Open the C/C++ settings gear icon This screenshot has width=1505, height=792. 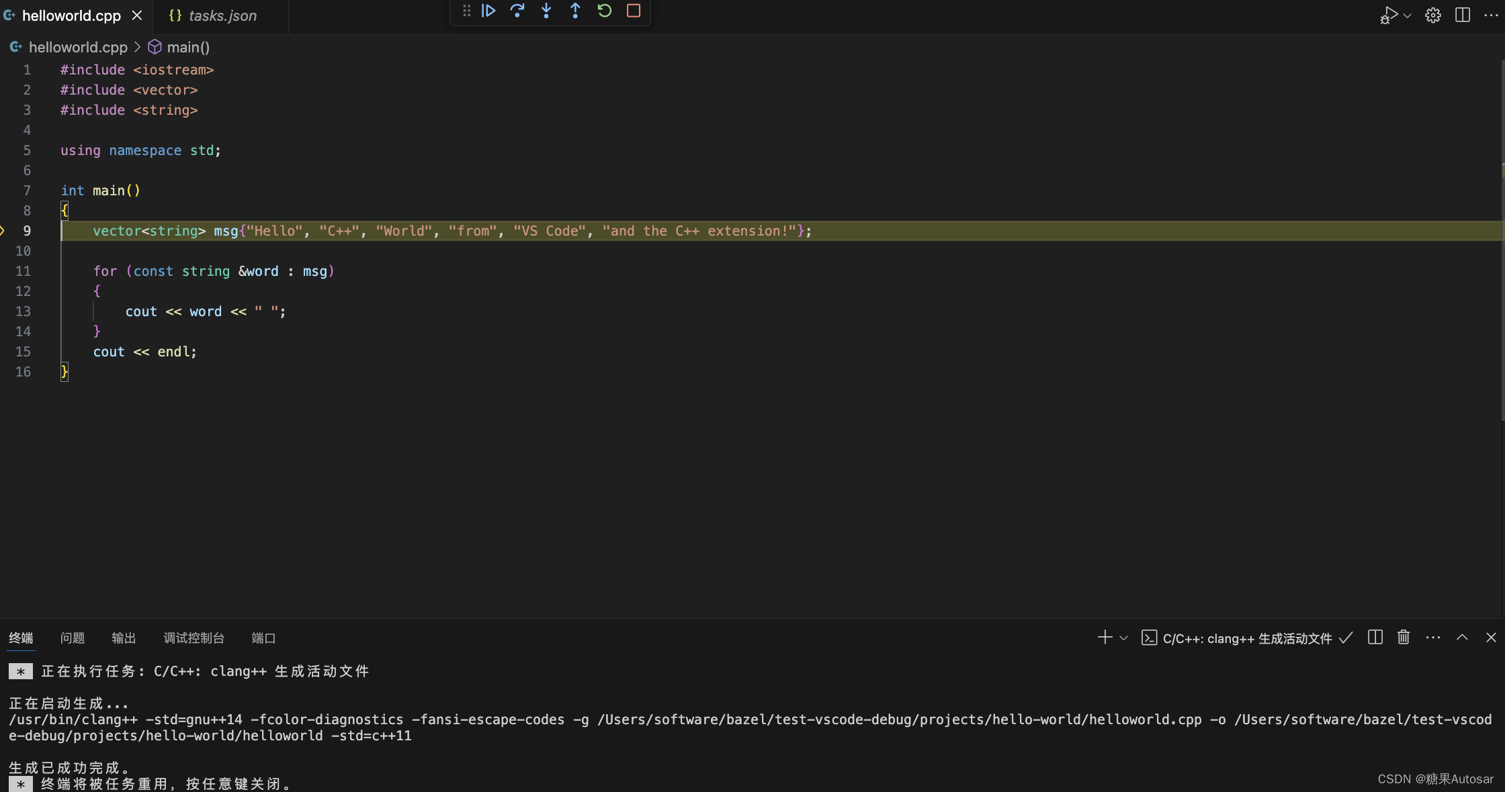(x=1433, y=15)
